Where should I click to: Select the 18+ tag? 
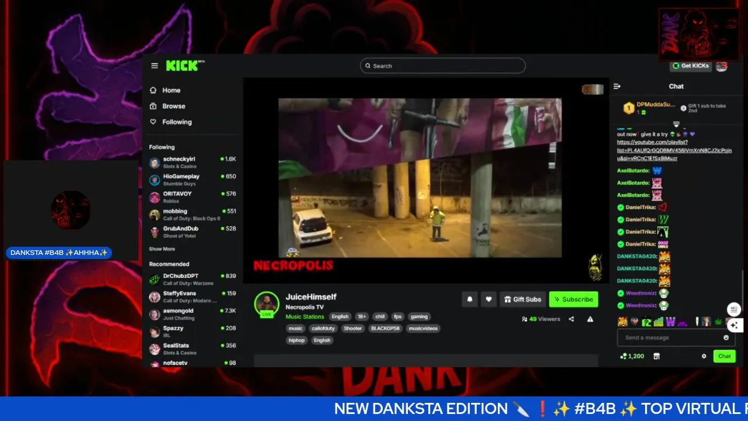362,316
